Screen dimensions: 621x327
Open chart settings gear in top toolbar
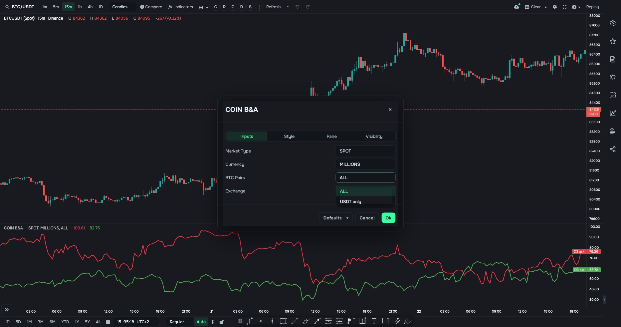click(555, 7)
